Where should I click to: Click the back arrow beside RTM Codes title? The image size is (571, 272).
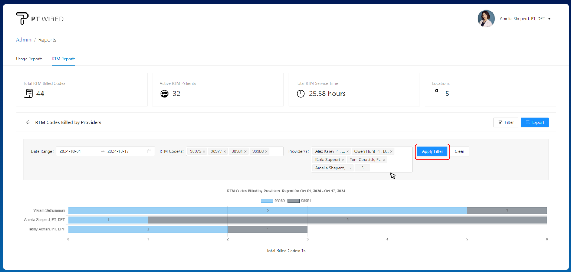click(x=28, y=122)
